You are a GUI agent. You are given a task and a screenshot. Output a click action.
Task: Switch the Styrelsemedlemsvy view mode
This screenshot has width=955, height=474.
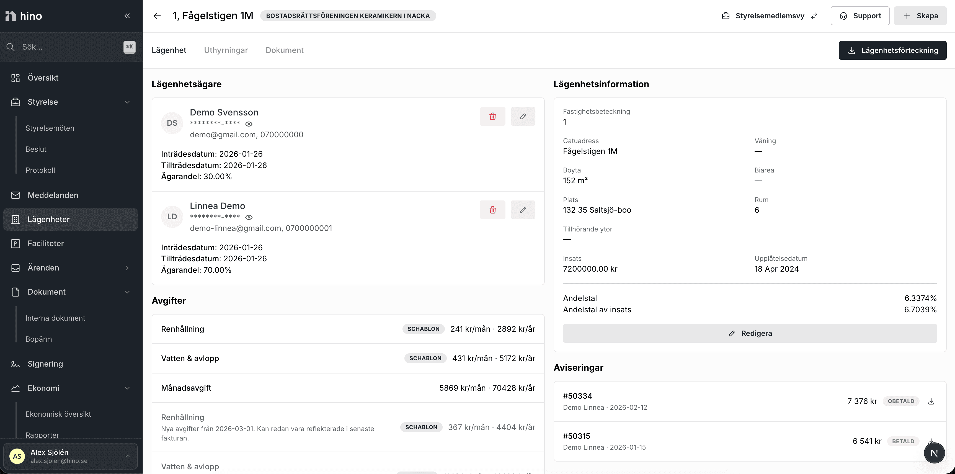point(770,16)
